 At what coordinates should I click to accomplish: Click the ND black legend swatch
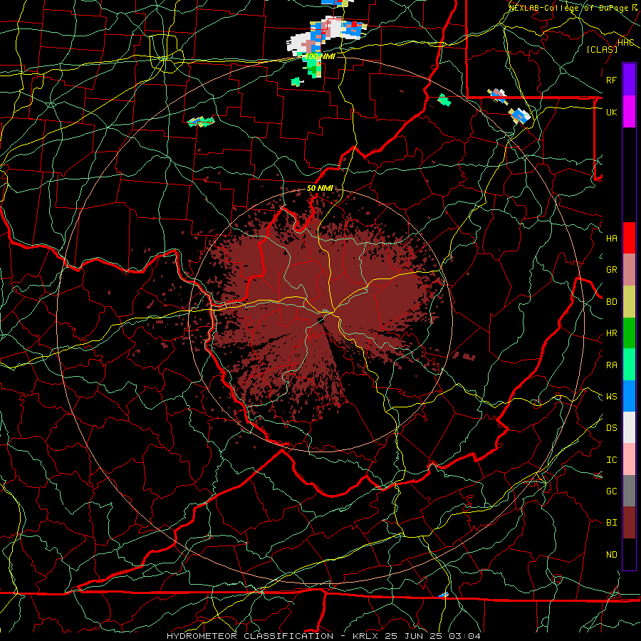tap(629, 554)
